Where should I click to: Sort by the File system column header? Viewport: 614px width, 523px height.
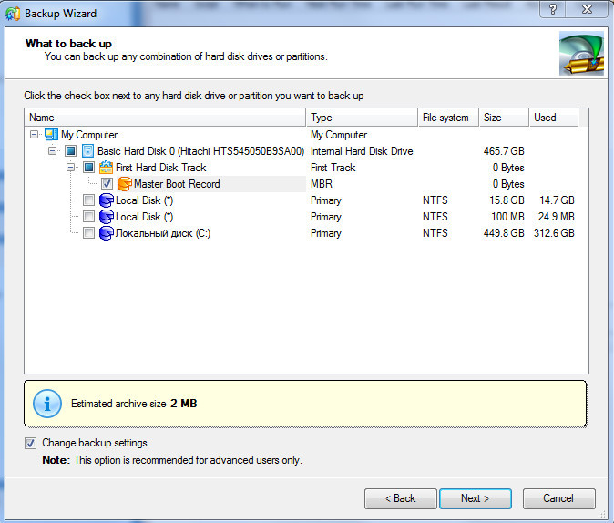click(446, 118)
